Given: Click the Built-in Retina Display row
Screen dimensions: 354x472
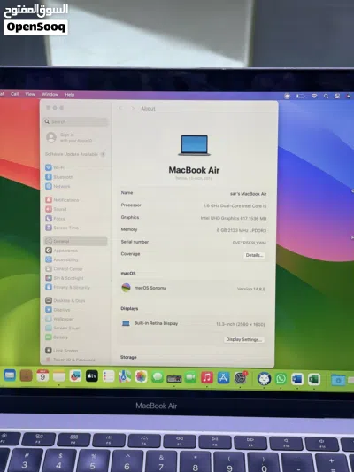Looking at the screenshot, I should pyautogui.click(x=193, y=323).
